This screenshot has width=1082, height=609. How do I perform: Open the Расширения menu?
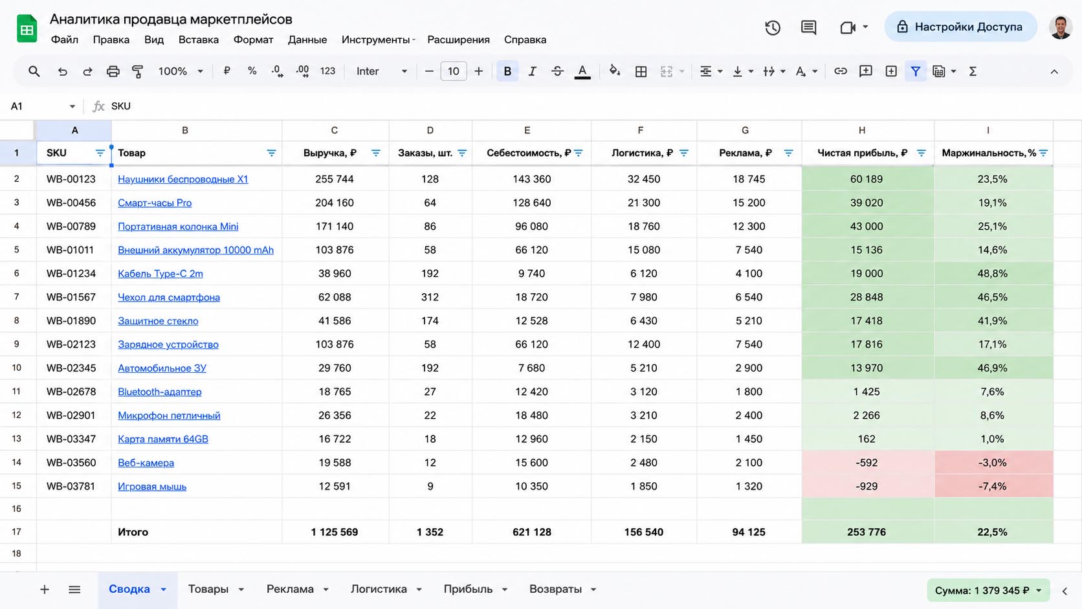458,39
